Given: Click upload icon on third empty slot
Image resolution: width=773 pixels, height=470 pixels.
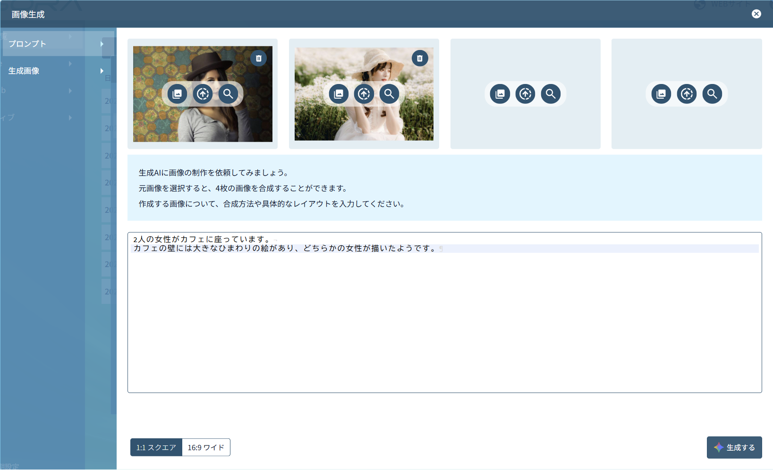Looking at the screenshot, I should point(526,94).
